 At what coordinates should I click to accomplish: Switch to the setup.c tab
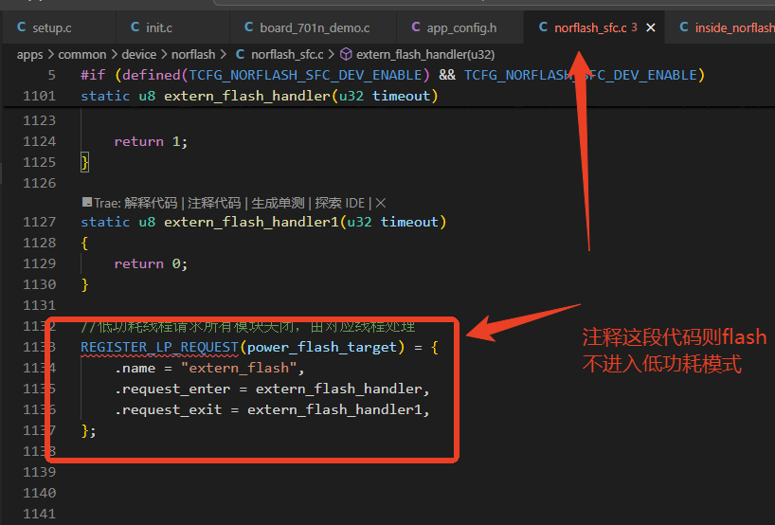pos(52,27)
